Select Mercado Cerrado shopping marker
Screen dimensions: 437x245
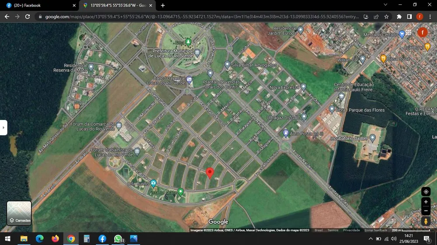pos(402,34)
